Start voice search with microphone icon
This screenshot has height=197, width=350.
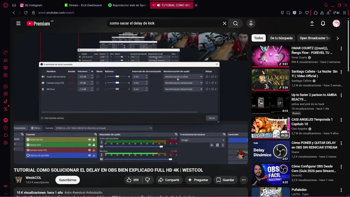pos(251,24)
